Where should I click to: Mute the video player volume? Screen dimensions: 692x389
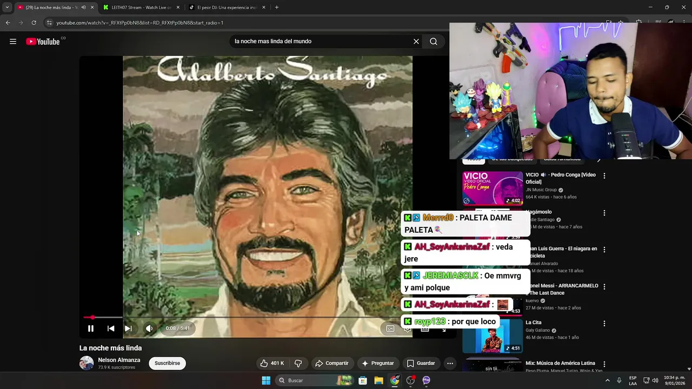[149, 328]
